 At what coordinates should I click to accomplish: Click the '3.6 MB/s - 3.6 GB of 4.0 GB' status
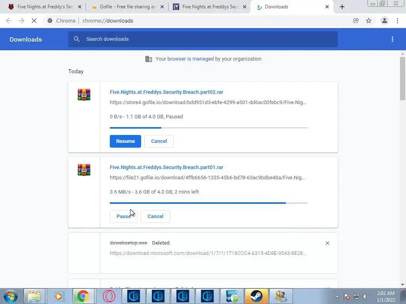pyautogui.click(x=154, y=192)
